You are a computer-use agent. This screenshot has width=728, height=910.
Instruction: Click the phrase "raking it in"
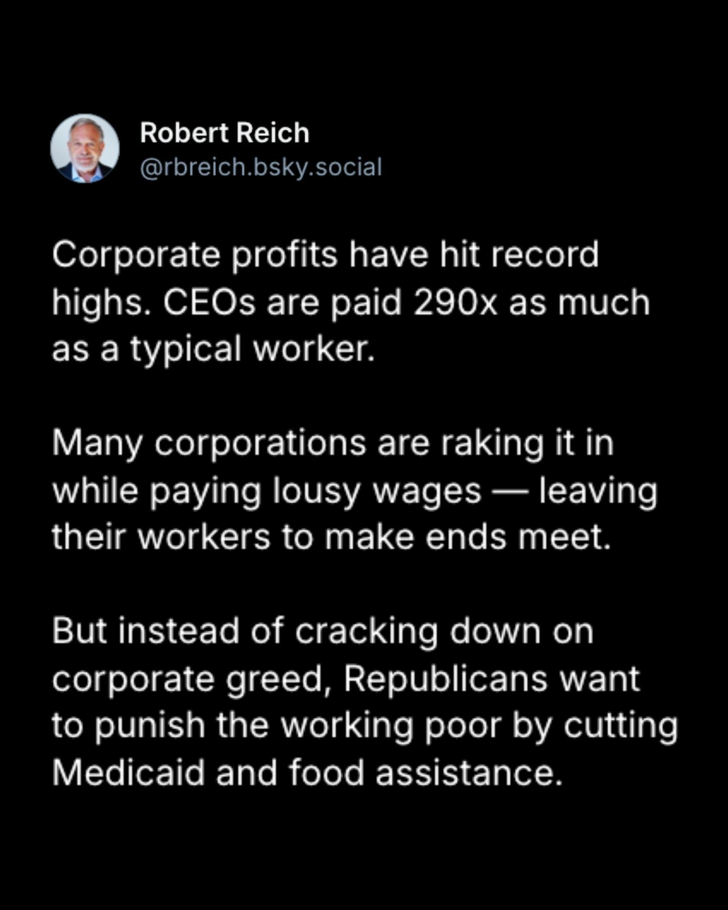[x=527, y=443]
